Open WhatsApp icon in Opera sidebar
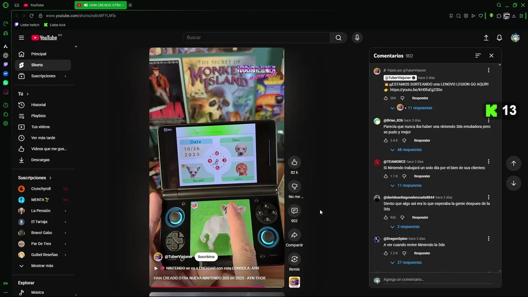 tap(5, 82)
